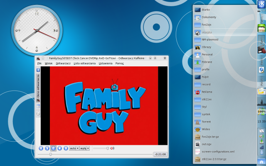Open the Widok menu
The image size is (266, 166).
(x=49, y=63)
